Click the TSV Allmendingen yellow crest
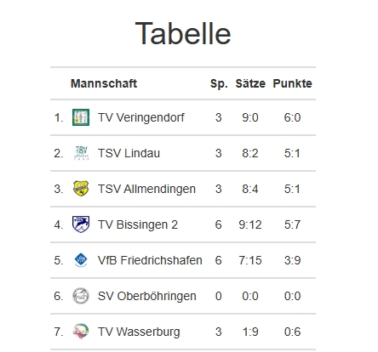This screenshot has width=378, height=352. click(81, 189)
